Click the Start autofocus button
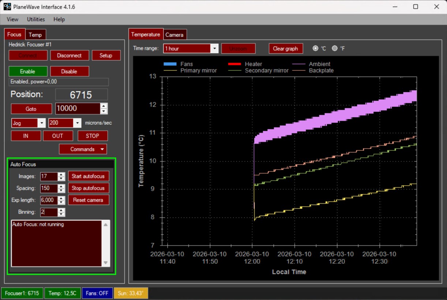The height and width of the screenshot is (300, 447). 88,176
